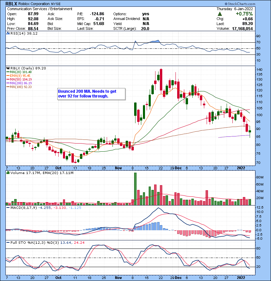The width and height of the screenshot is (271, 281).
Task: Click the date Thursday 6-Jan-2022
Action: [x=235, y=9]
